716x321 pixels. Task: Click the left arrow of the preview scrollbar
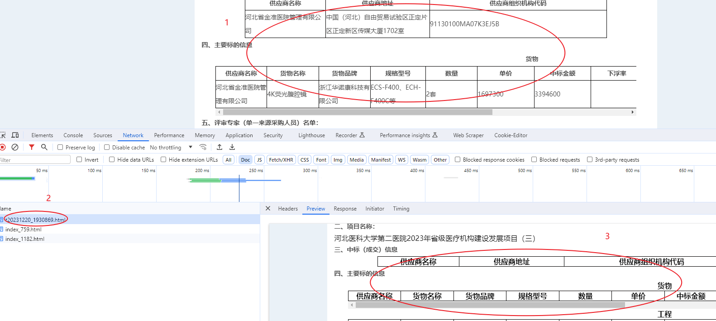click(x=352, y=305)
